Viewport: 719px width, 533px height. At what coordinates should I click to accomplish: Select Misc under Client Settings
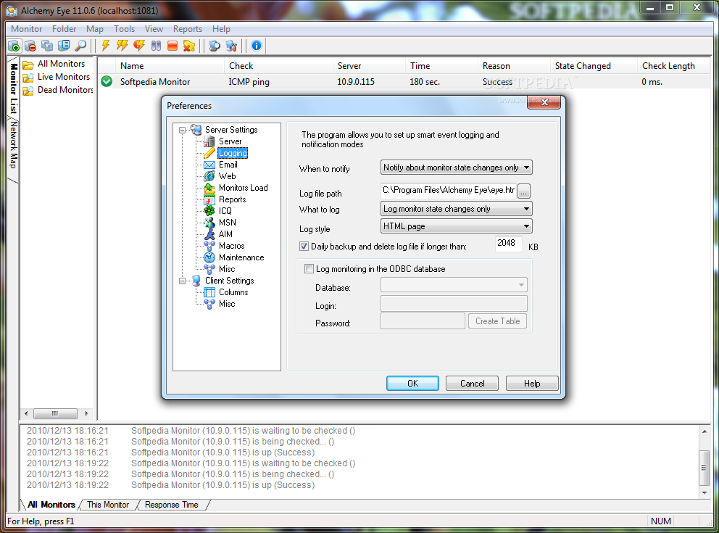227,304
